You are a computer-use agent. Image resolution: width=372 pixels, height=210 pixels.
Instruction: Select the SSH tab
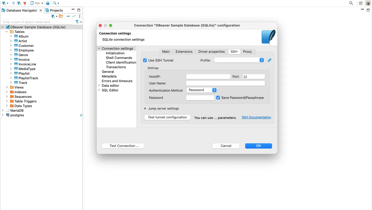pyautogui.click(x=234, y=52)
